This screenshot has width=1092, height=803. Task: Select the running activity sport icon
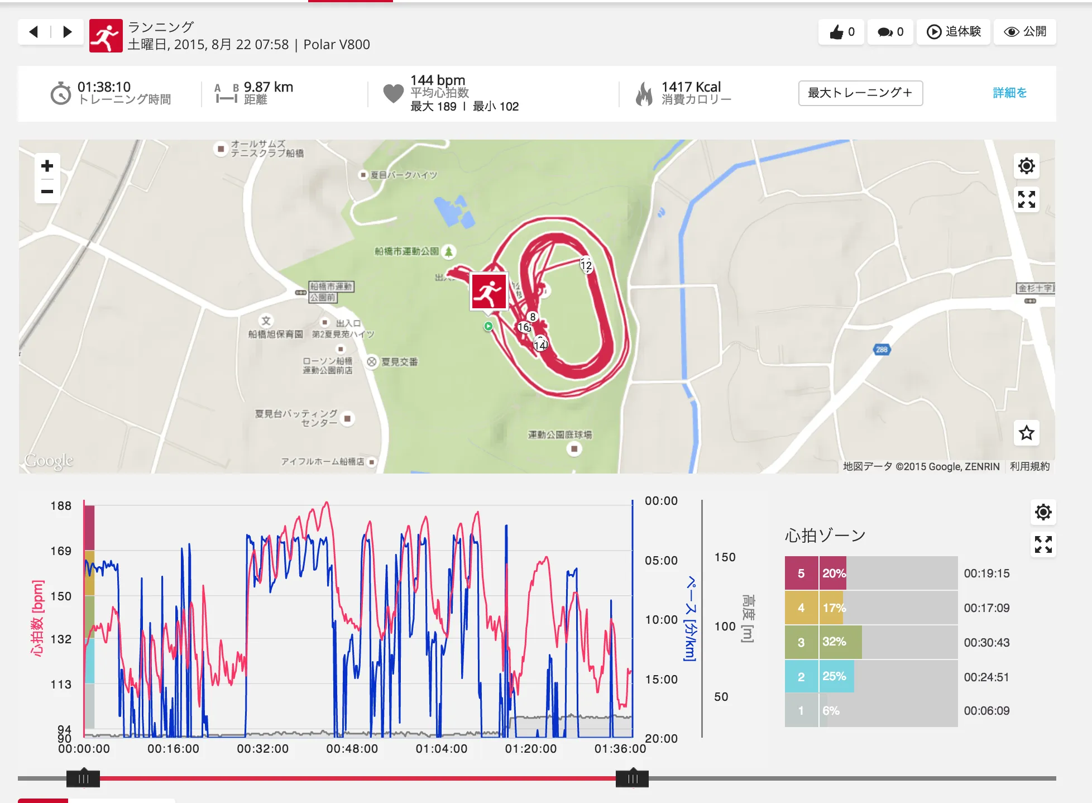click(106, 35)
